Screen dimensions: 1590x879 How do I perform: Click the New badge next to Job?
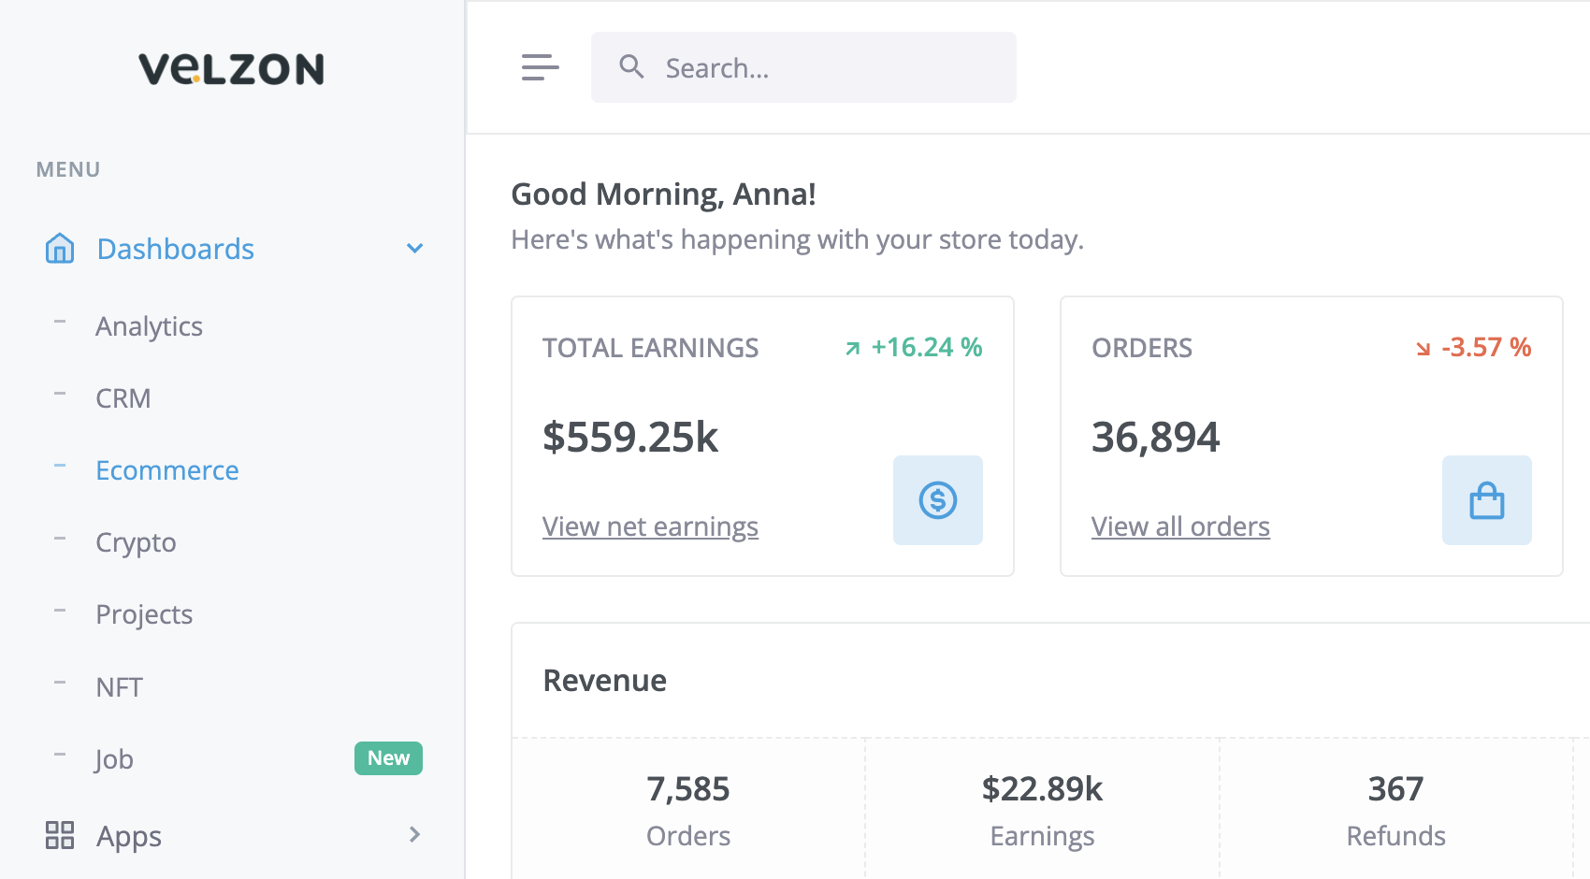(388, 758)
